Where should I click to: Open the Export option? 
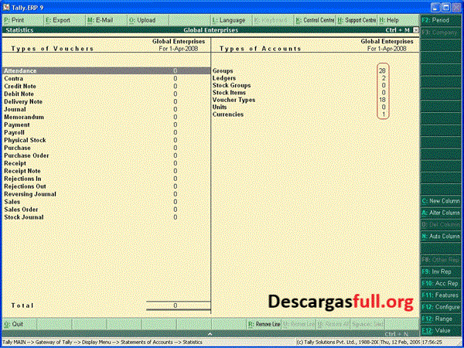pos(64,20)
